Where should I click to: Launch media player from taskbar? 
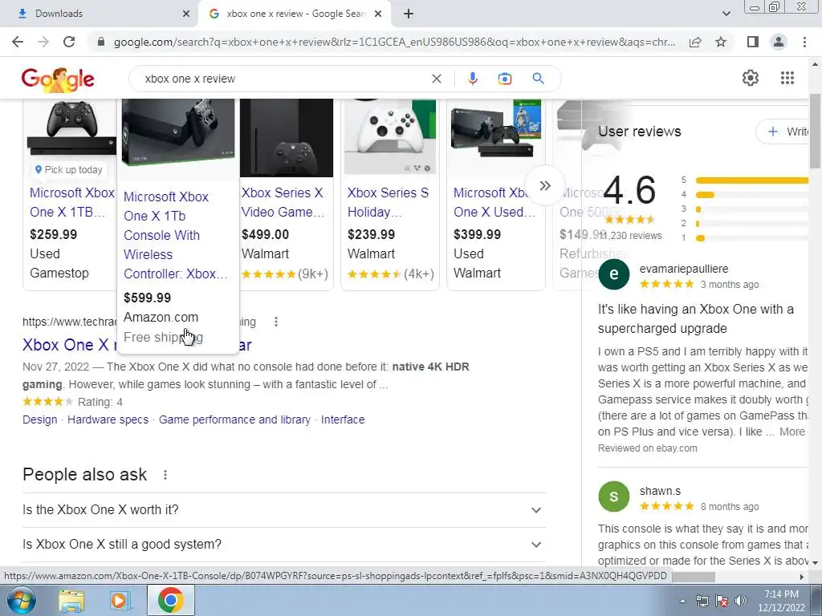coord(120,601)
